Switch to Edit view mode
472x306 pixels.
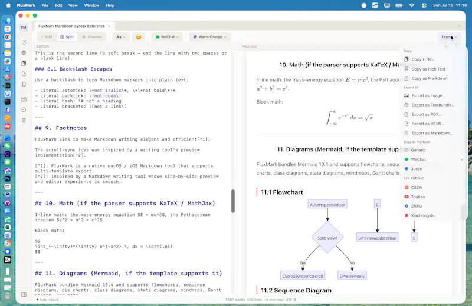(47, 37)
